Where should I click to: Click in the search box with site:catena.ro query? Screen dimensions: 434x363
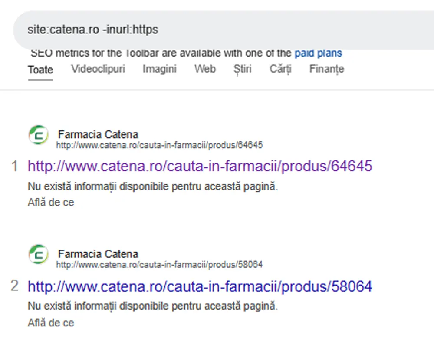217,30
